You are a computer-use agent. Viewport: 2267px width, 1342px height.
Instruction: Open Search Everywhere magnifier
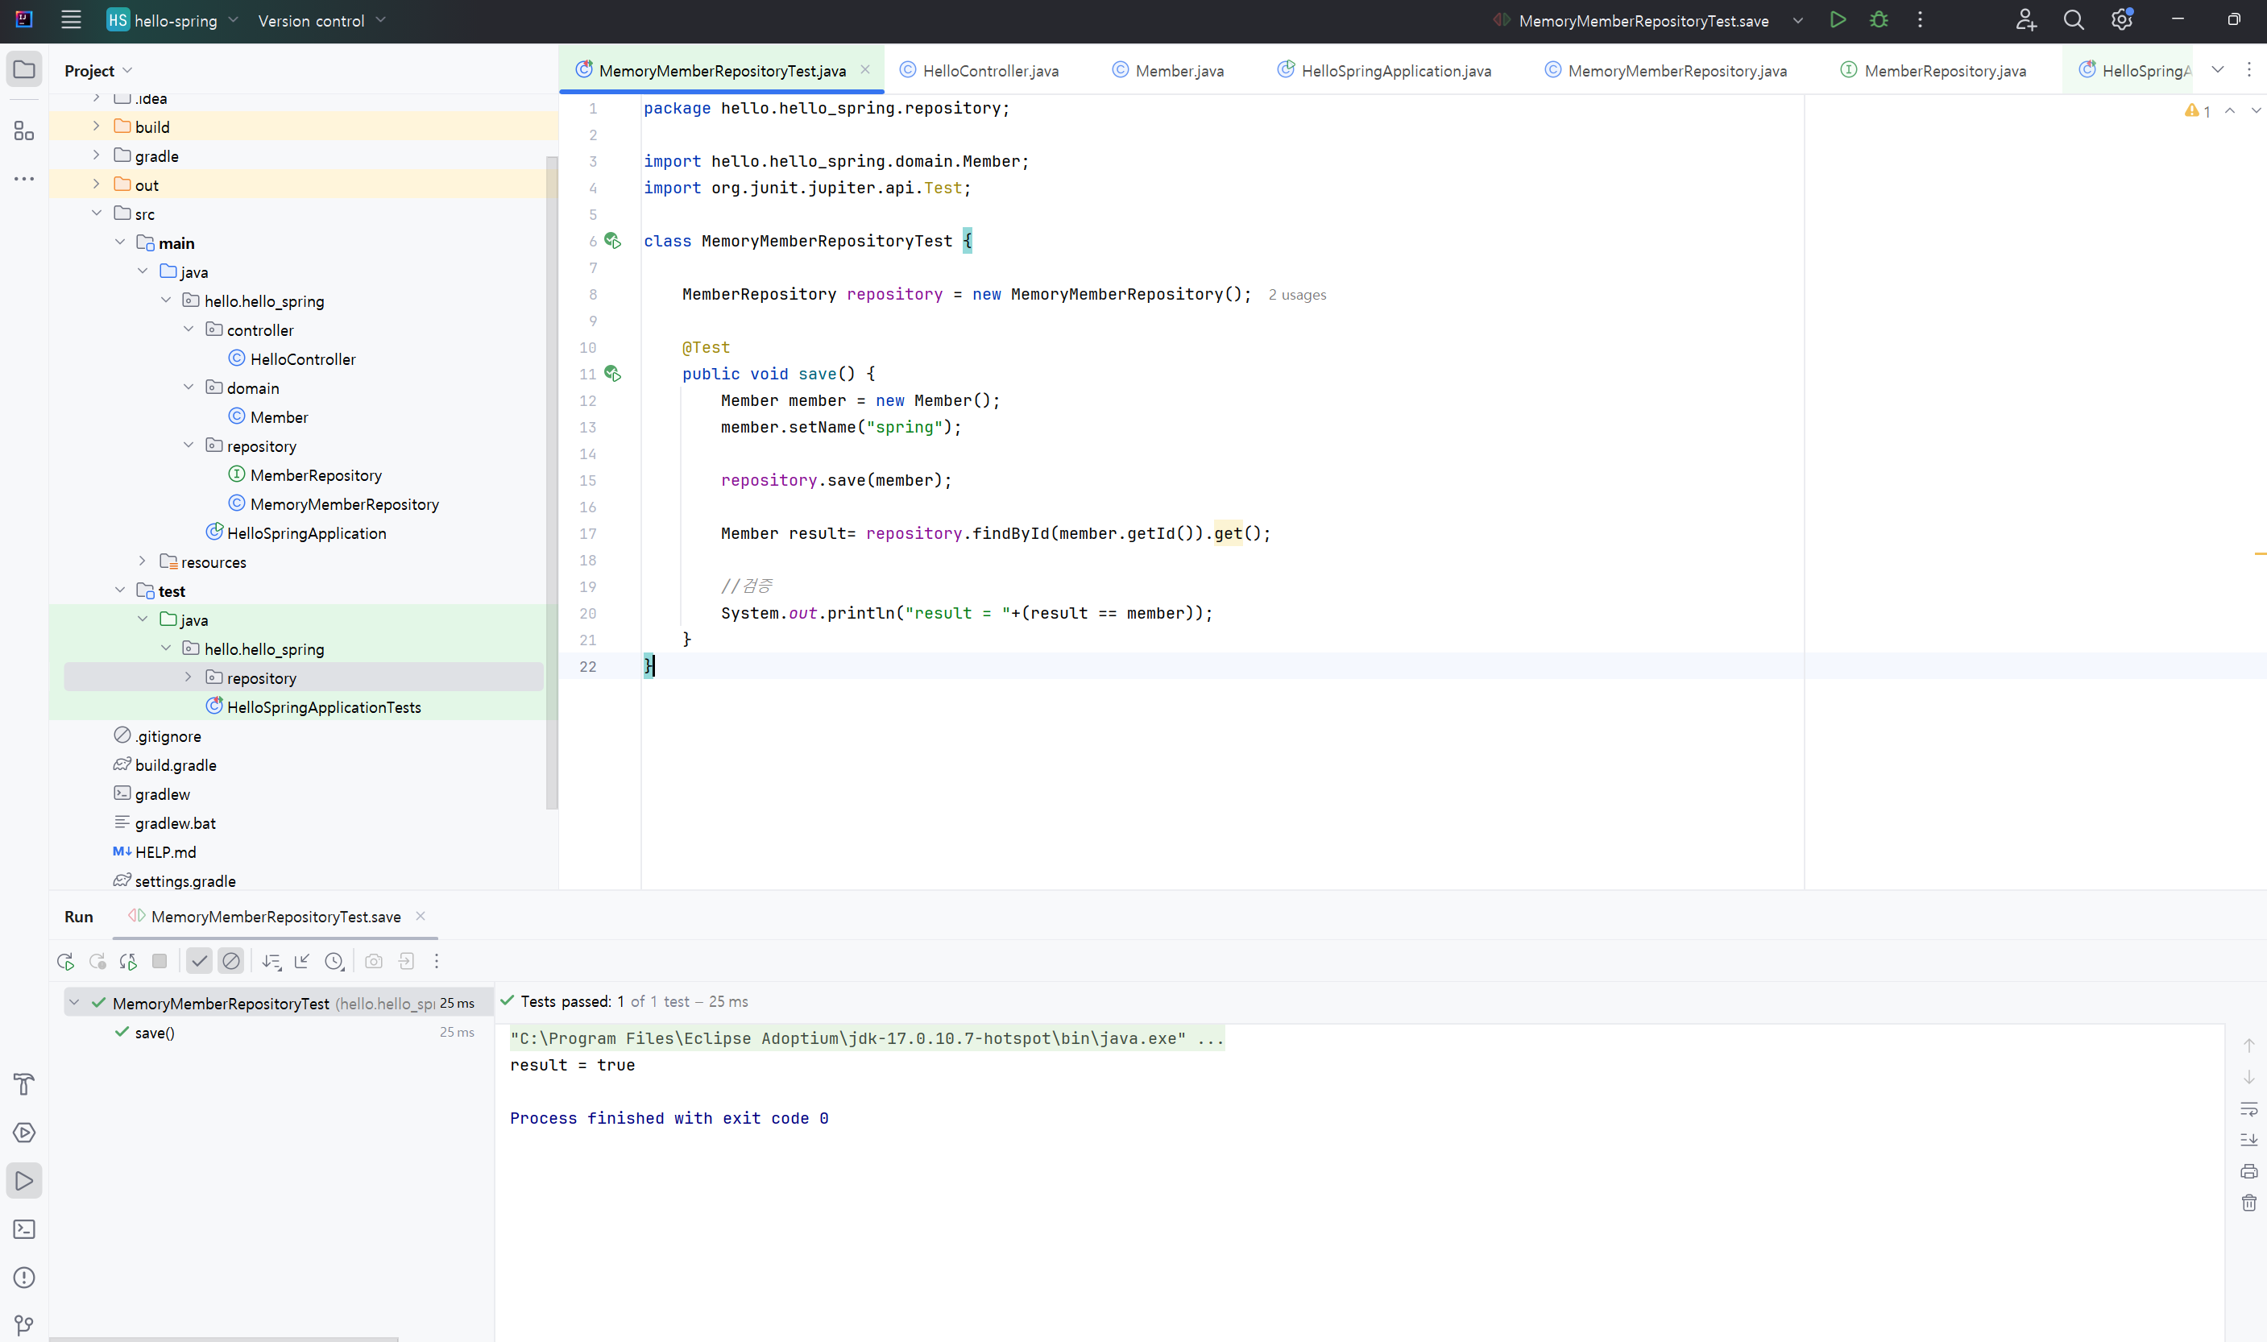click(2074, 20)
